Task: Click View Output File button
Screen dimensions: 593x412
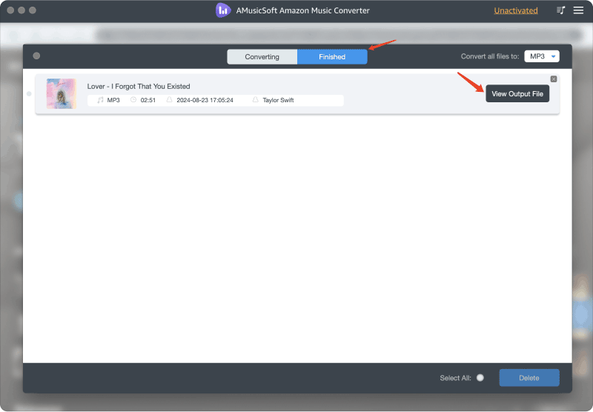Action: [x=517, y=94]
